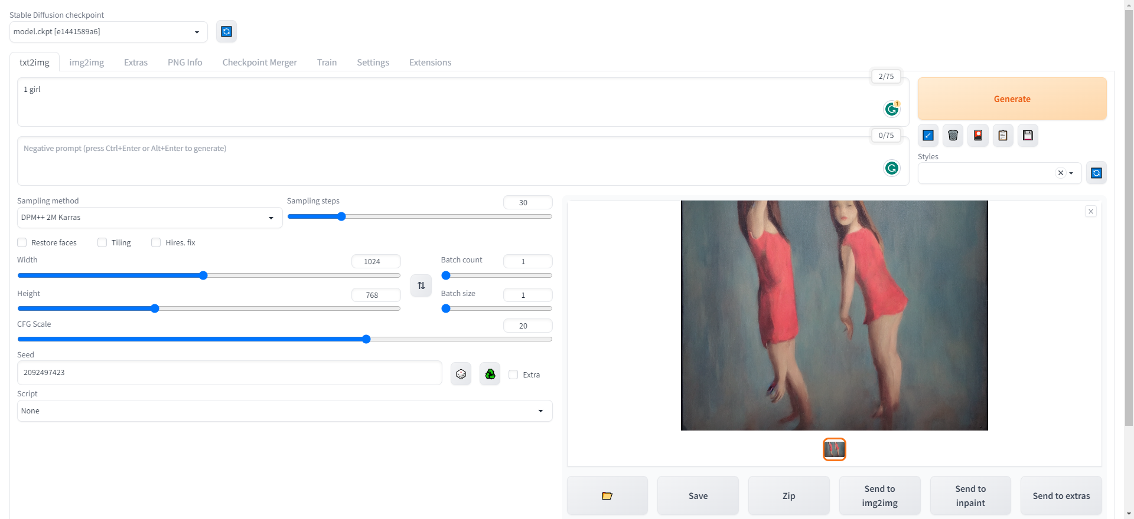Image resolution: width=1134 pixels, height=519 pixels.
Task: Enable the Restore faces checkbox
Action: [x=22, y=242]
